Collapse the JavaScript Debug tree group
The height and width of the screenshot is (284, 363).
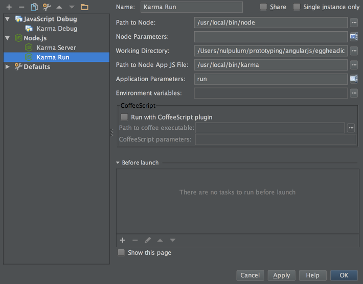8,19
